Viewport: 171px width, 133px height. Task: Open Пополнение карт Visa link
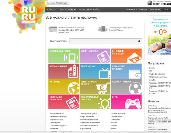[158, 77]
